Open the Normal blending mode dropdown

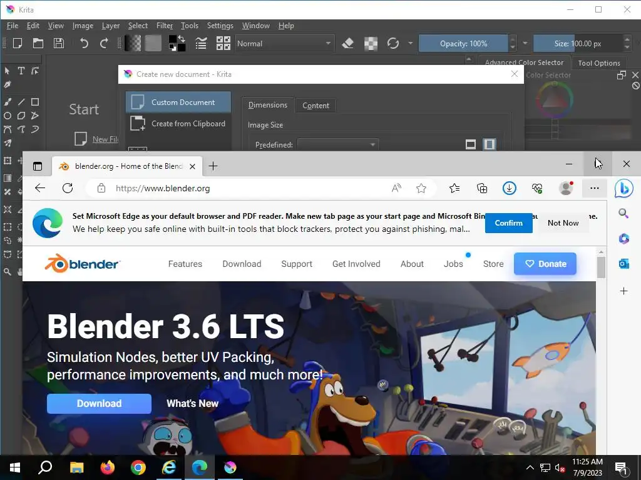pyautogui.click(x=285, y=43)
